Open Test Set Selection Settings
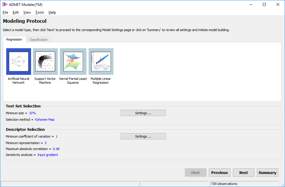Viewport: 285px width, 187px height. tap(143, 113)
